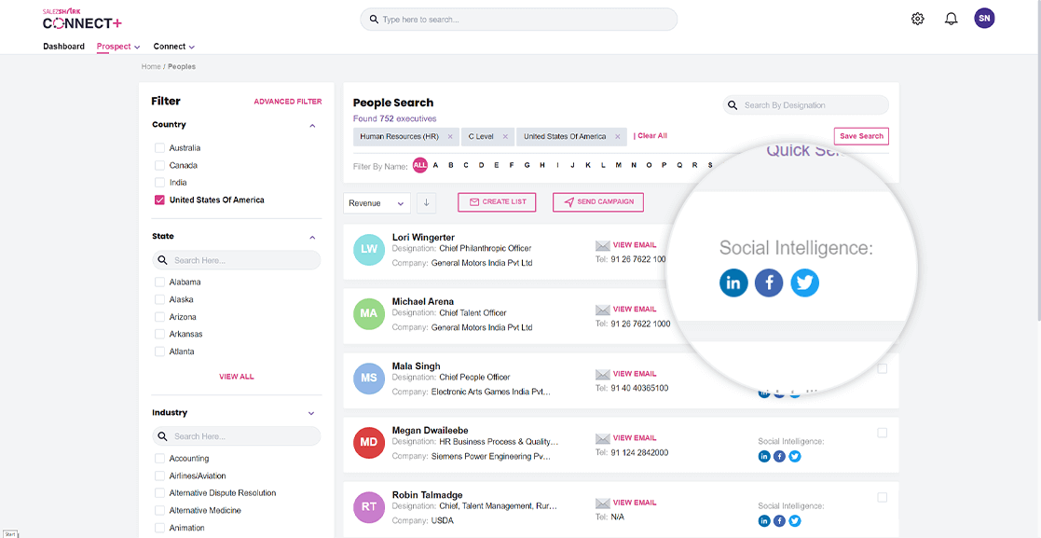
Task: Filter names by letter R
Action: tap(694, 165)
